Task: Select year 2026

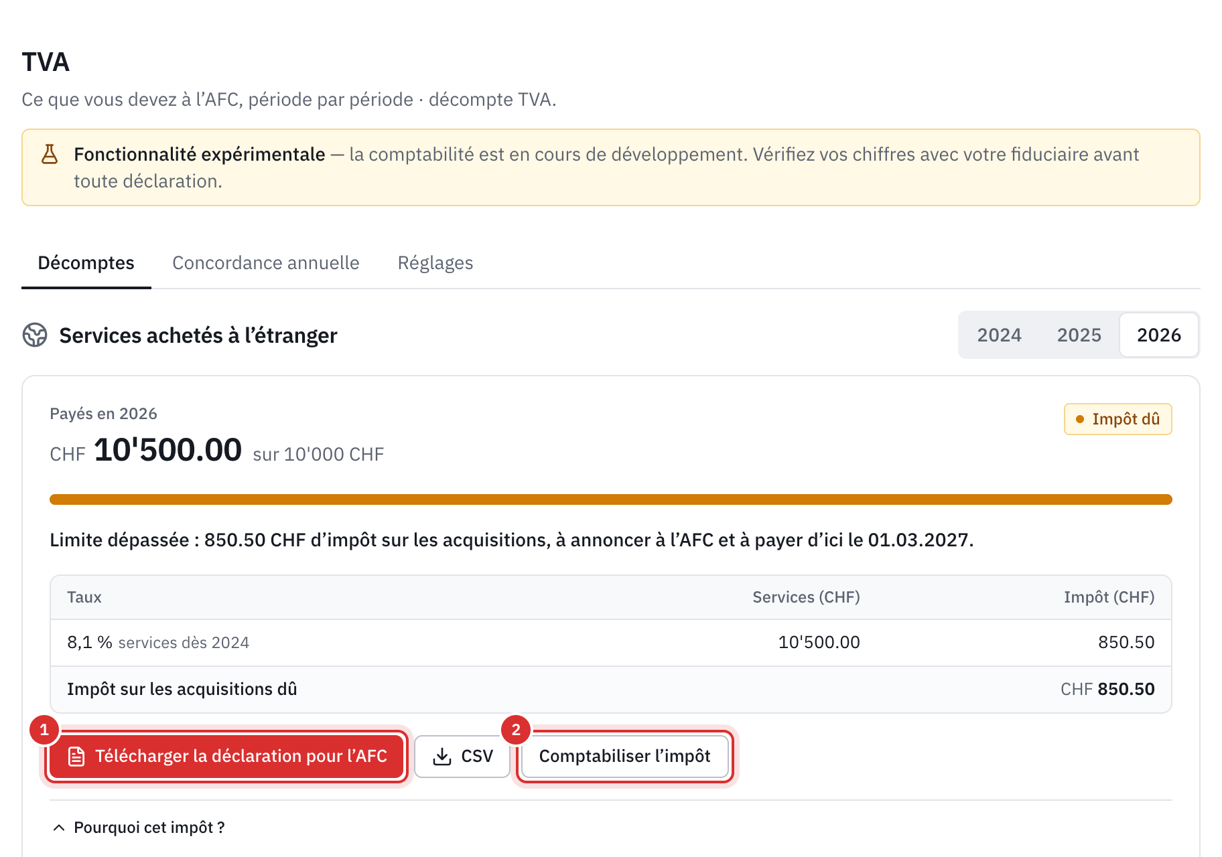Action: coord(1159,335)
